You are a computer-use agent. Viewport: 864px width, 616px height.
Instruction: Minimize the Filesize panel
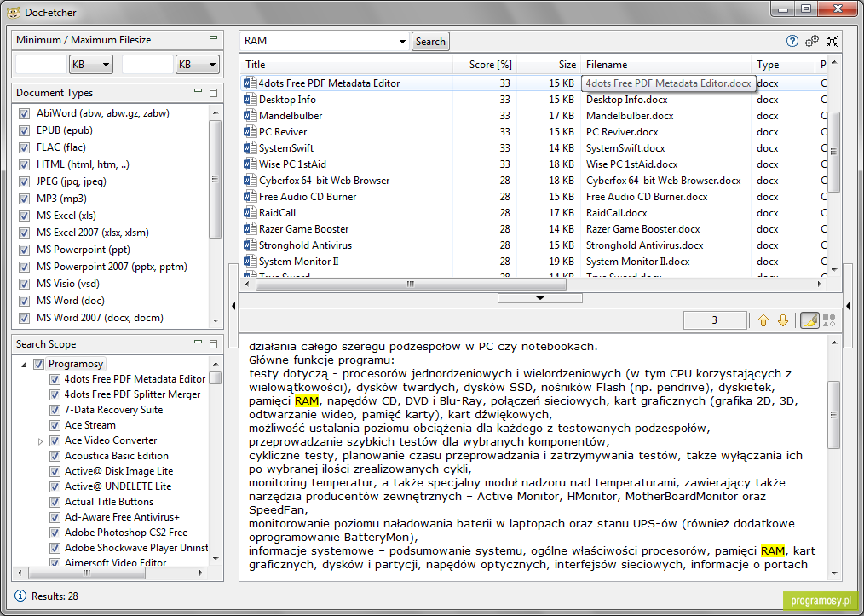tap(213, 38)
